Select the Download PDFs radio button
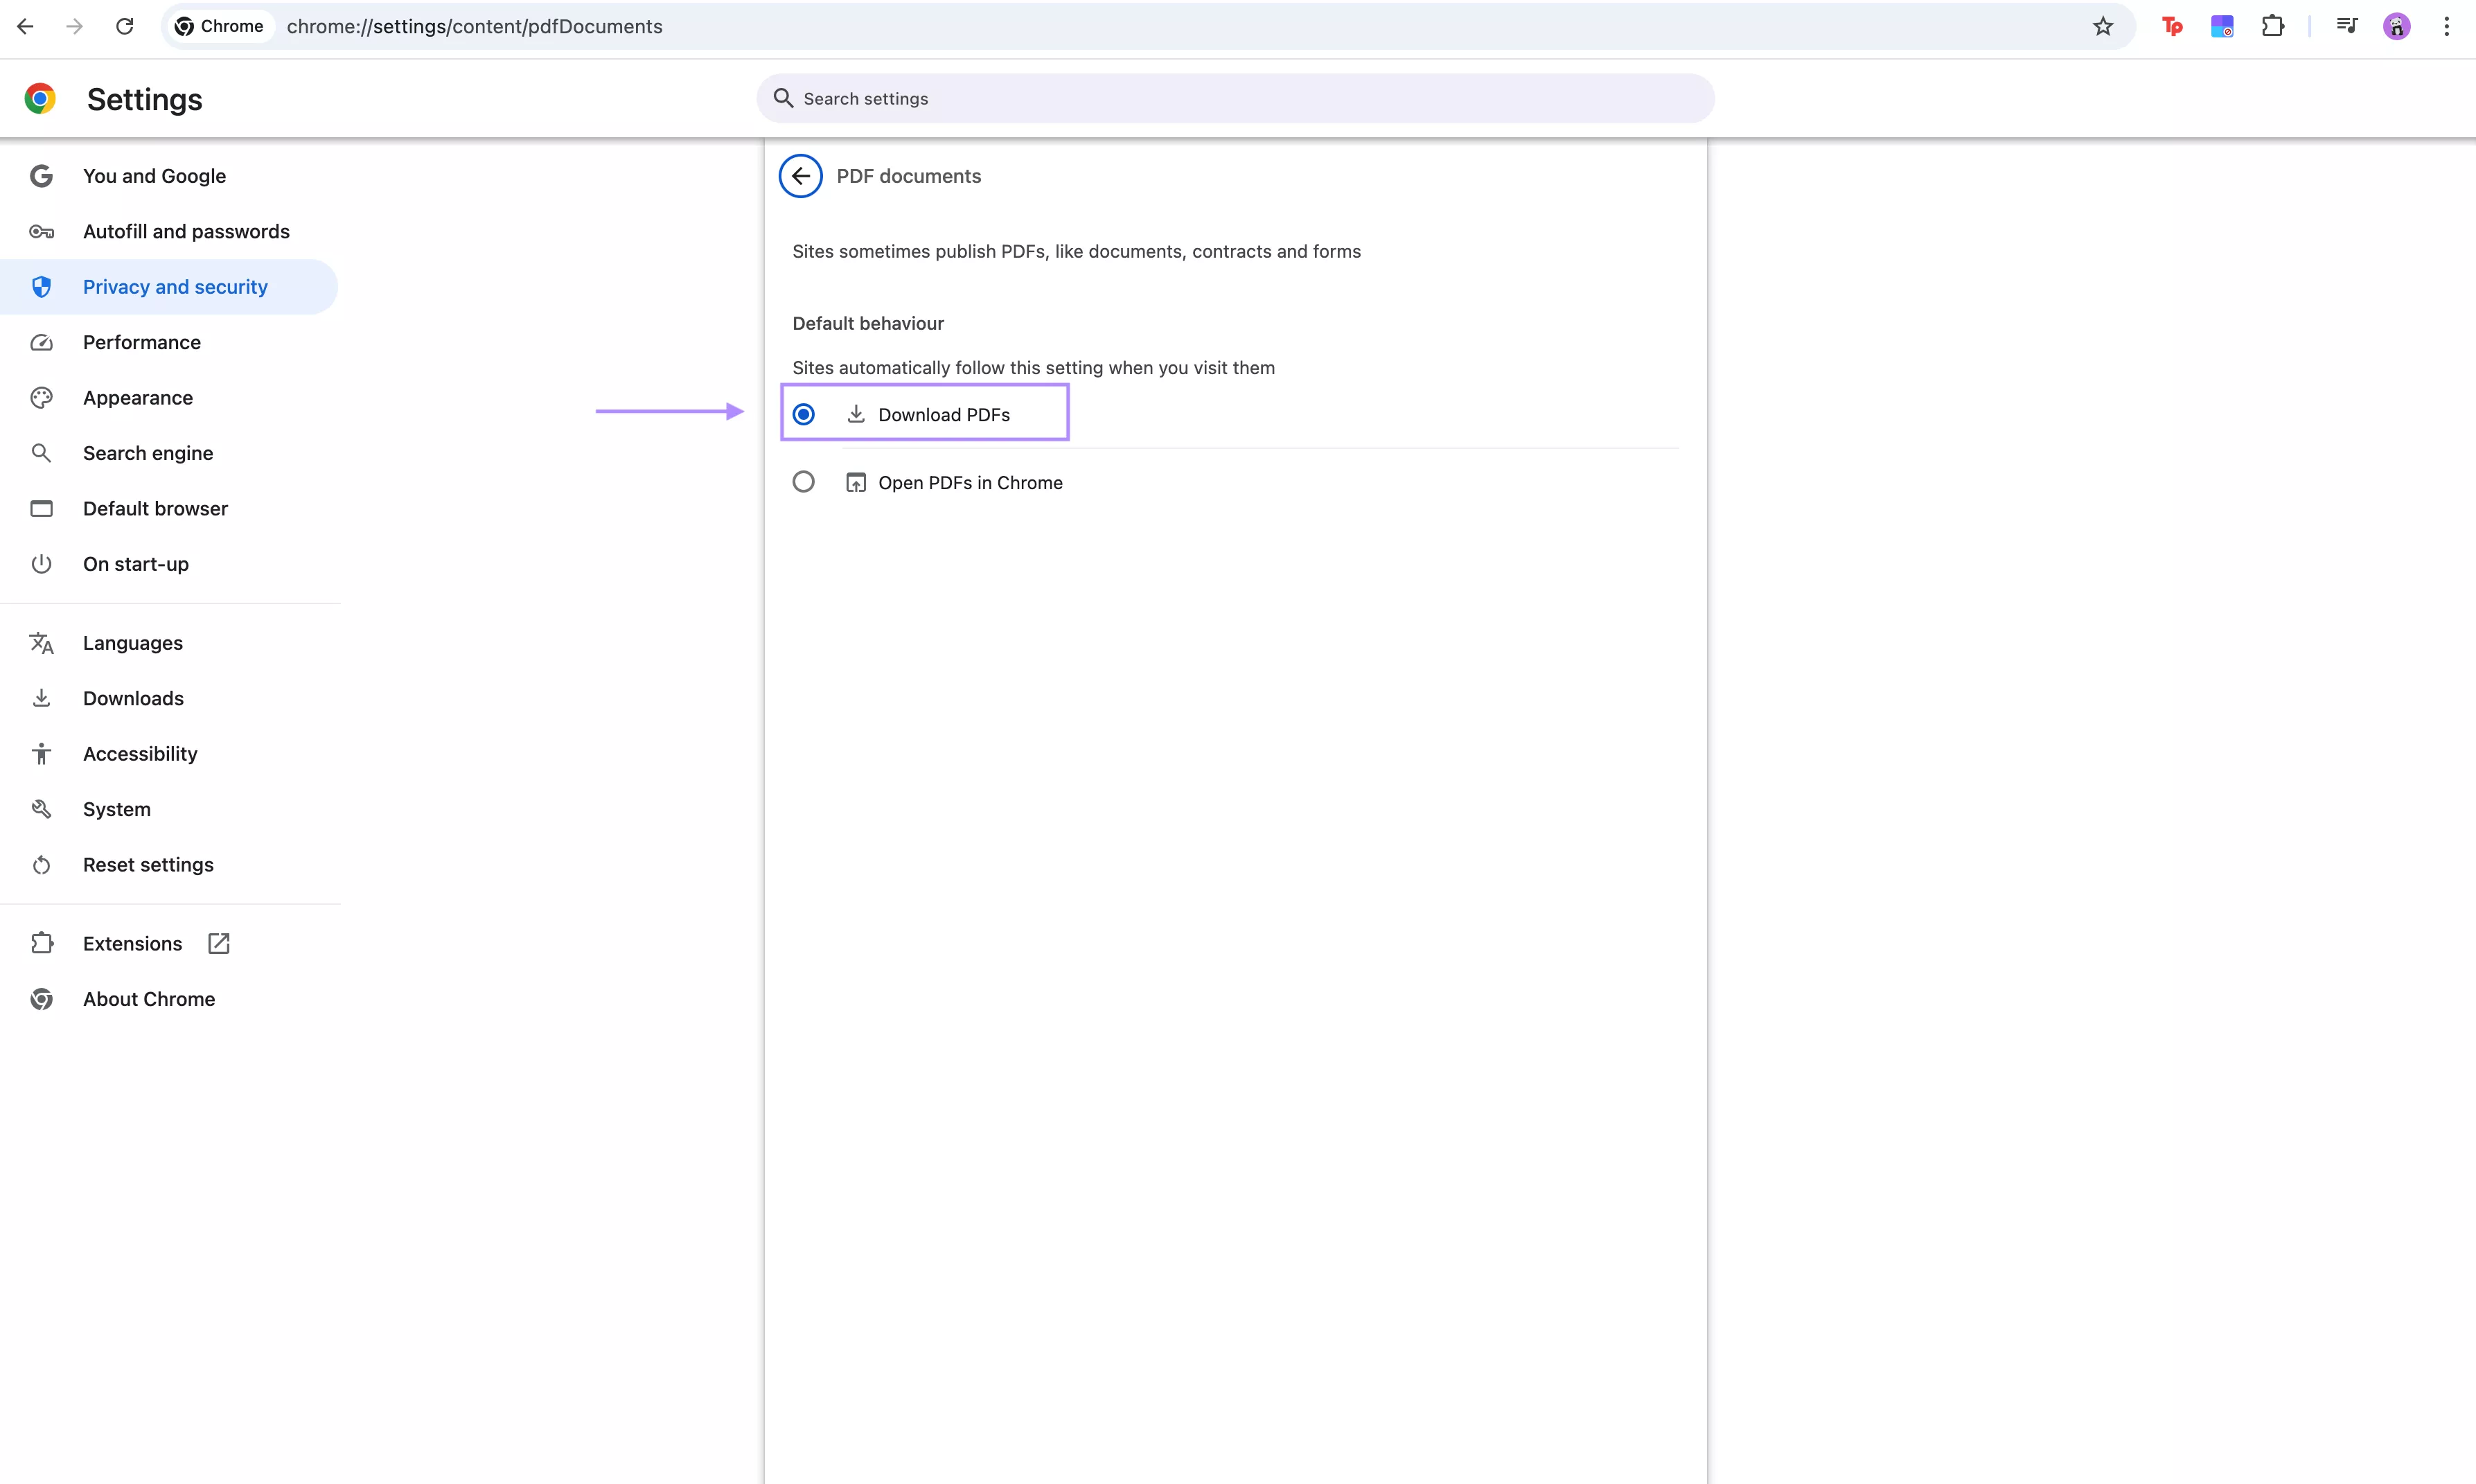Screen dimensions: 2476x1484 tap(804, 413)
